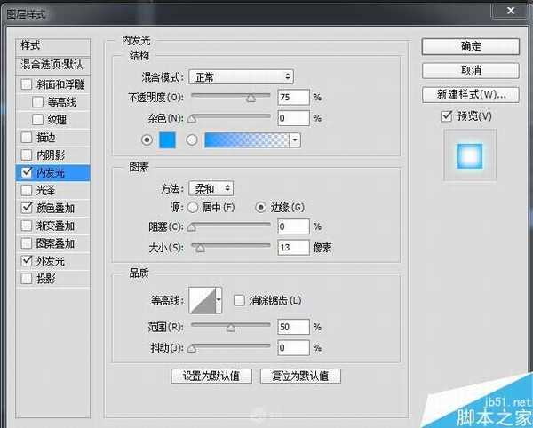The width and height of the screenshot is (533, 428).
Task: Open the 方法 technique dropdown
Action: pos(211,188)
